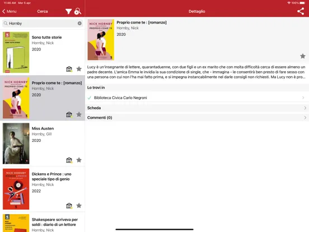Tap library icon for Proprio come te
The image size is (309, 232).
click(69, 114)
